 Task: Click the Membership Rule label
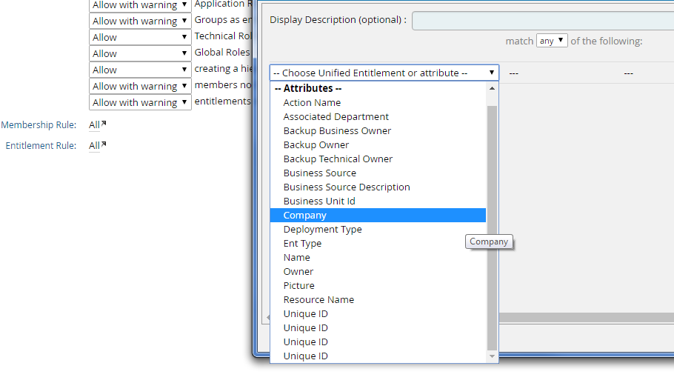click(39, 125)
